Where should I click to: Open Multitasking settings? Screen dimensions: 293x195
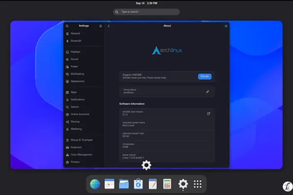[x=84, y=74]
